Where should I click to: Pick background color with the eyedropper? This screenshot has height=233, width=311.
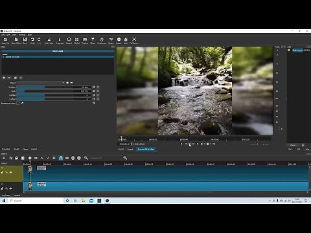click(22, 104)
